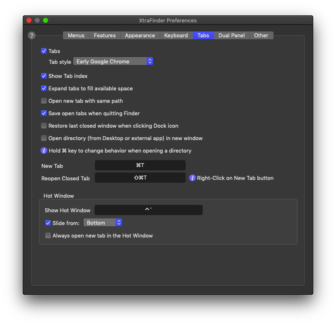Toggle the Tabs checkbox
The height and width of the screenshot is (325, 336).
click(44, 51)
